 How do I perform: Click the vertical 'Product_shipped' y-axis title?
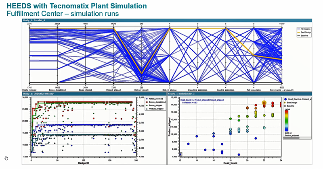coord(170,127)
